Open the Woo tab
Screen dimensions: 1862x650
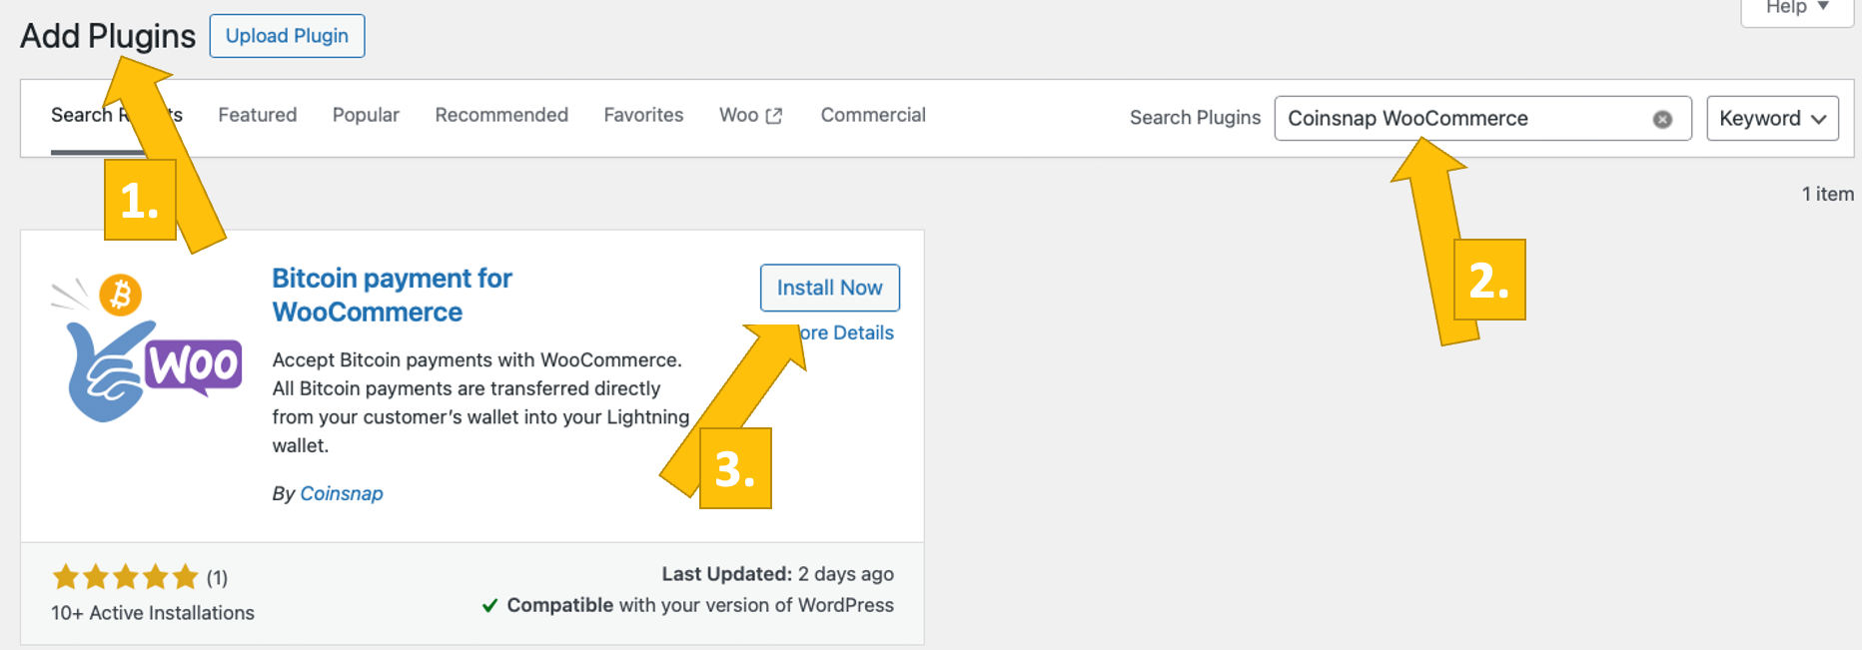coord(739,115)
